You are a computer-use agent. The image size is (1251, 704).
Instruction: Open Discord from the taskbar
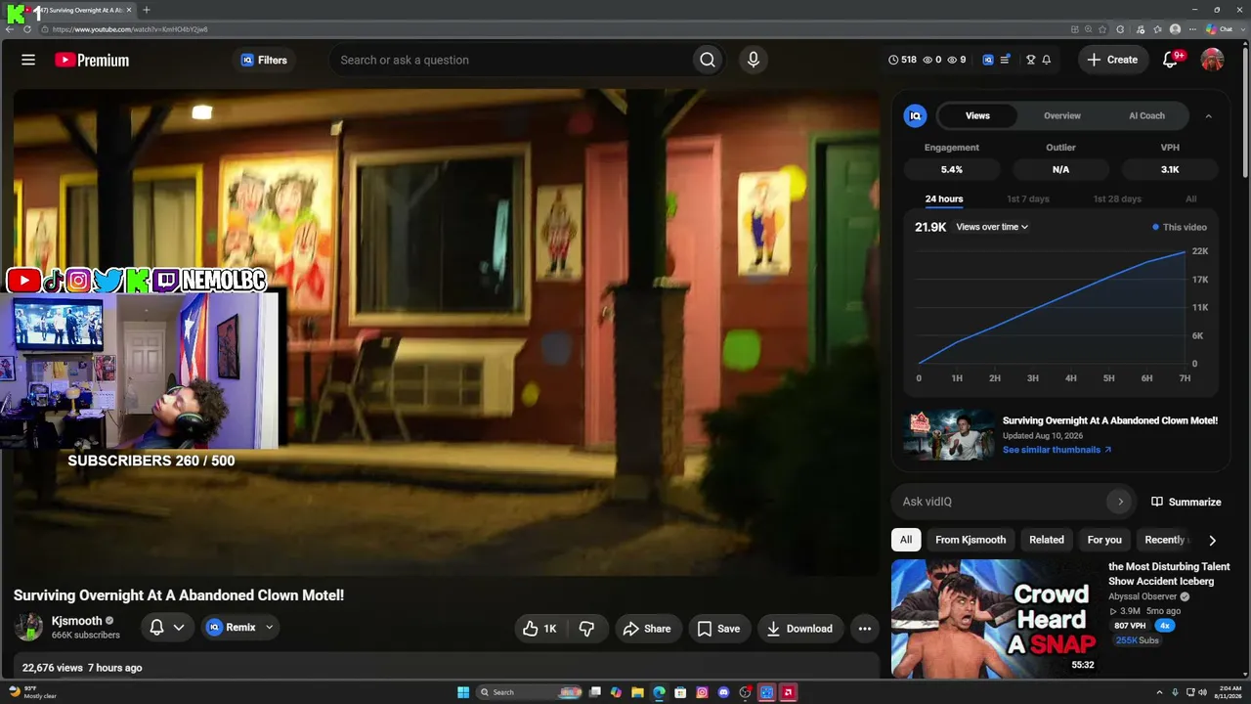[723, 692]
